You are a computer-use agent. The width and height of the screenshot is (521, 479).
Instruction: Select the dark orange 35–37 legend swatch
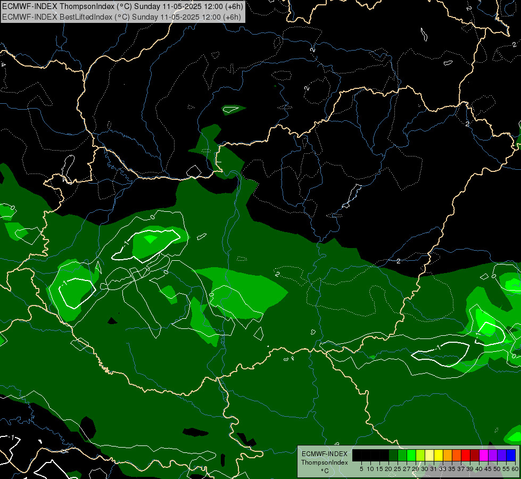pos(457,455)
